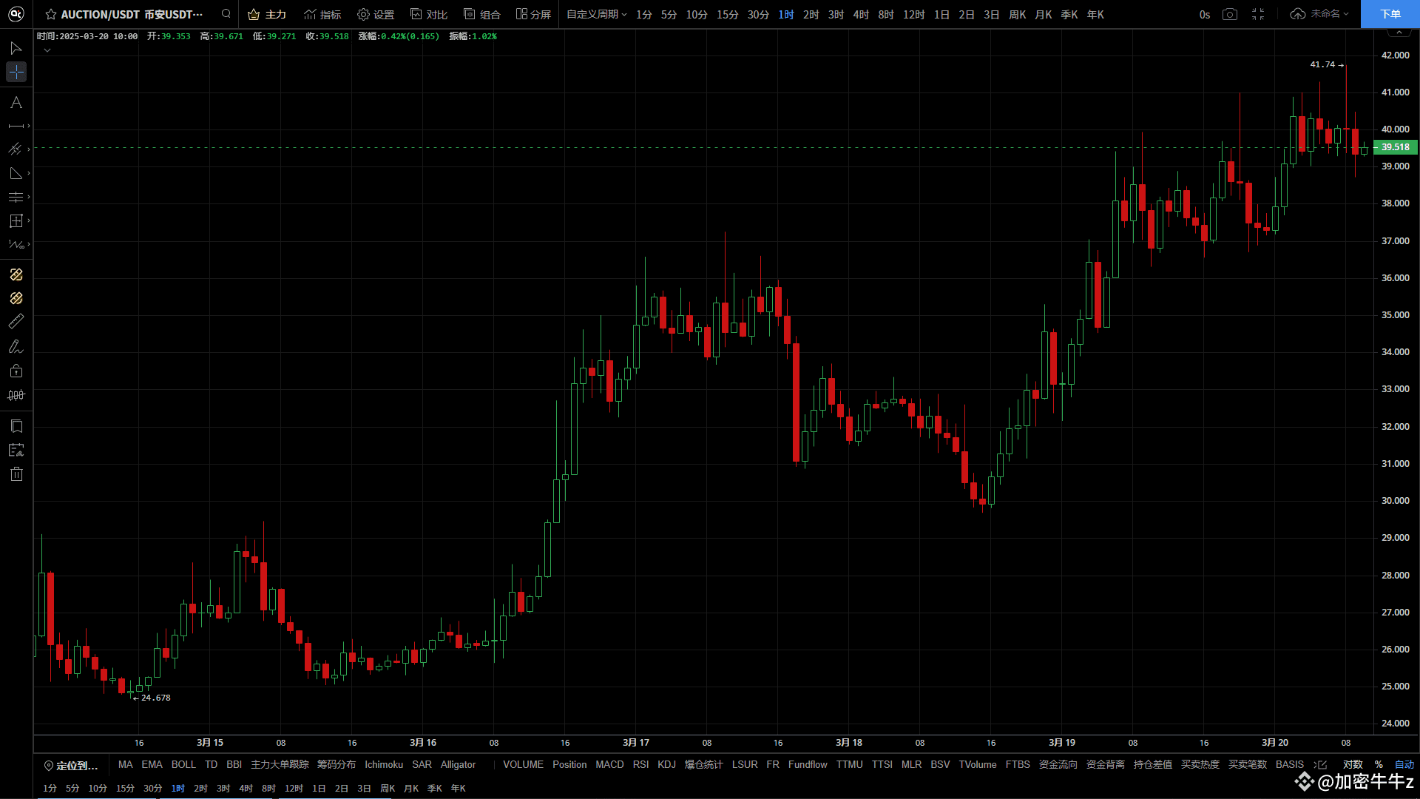Click the upper magnet snap icon
Viewport: 1420px width, 799px height.
click(x=16, y=274)
